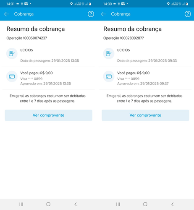Screen dimensions: 194x210
Task: Tap card icon for payment approved 13:36
Action: click(12, 76)
